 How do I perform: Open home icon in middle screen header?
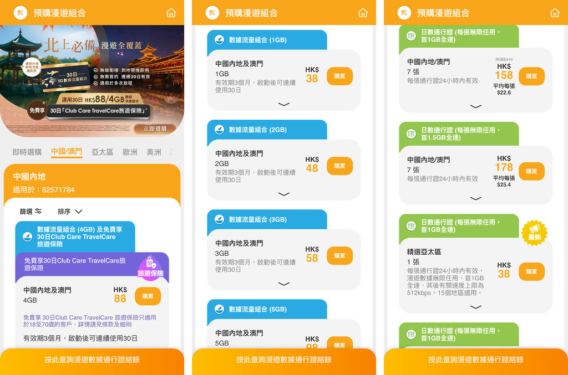pos(363,13)
